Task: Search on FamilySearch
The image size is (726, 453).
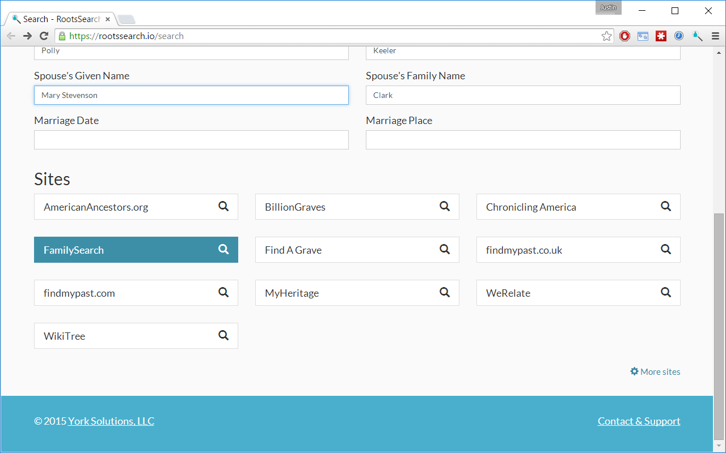Action: click(136, 250)
